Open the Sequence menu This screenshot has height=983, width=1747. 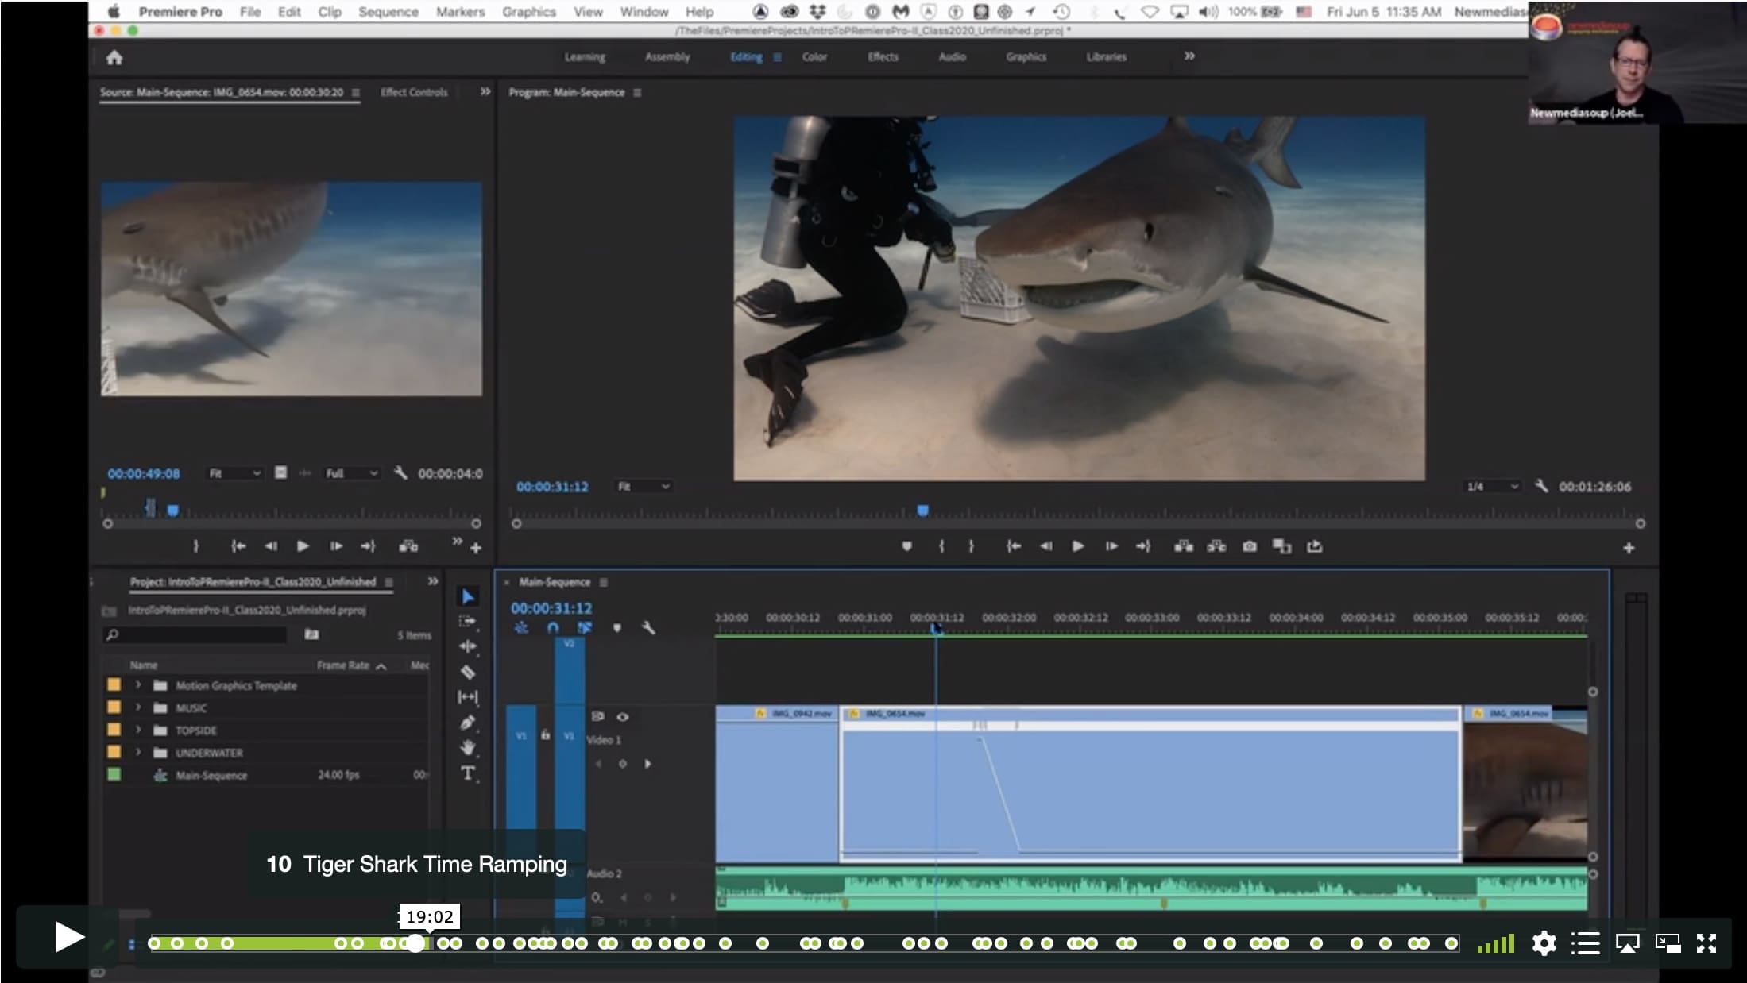[388, 12]
